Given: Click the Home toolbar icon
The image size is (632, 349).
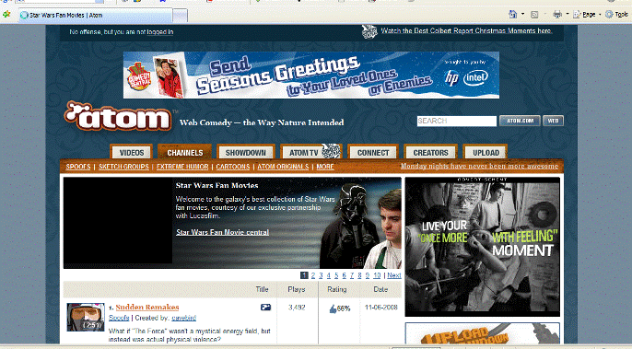Looking at the screenshot, I should (x=512, y=15).
